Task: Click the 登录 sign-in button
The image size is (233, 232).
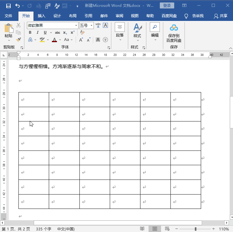Action: pos(167,6)
